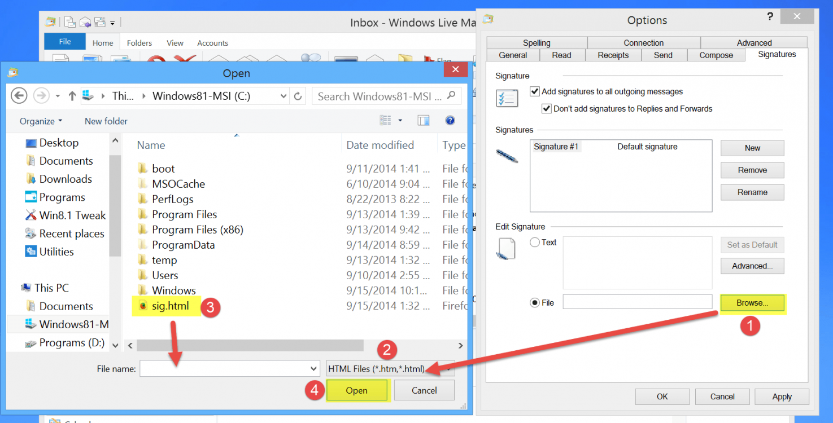The width and height of the screenshot is (833, 423).
Task: Click the Windows Live Mail icon in the Open dialog title bar
Action: pos(12,72)
